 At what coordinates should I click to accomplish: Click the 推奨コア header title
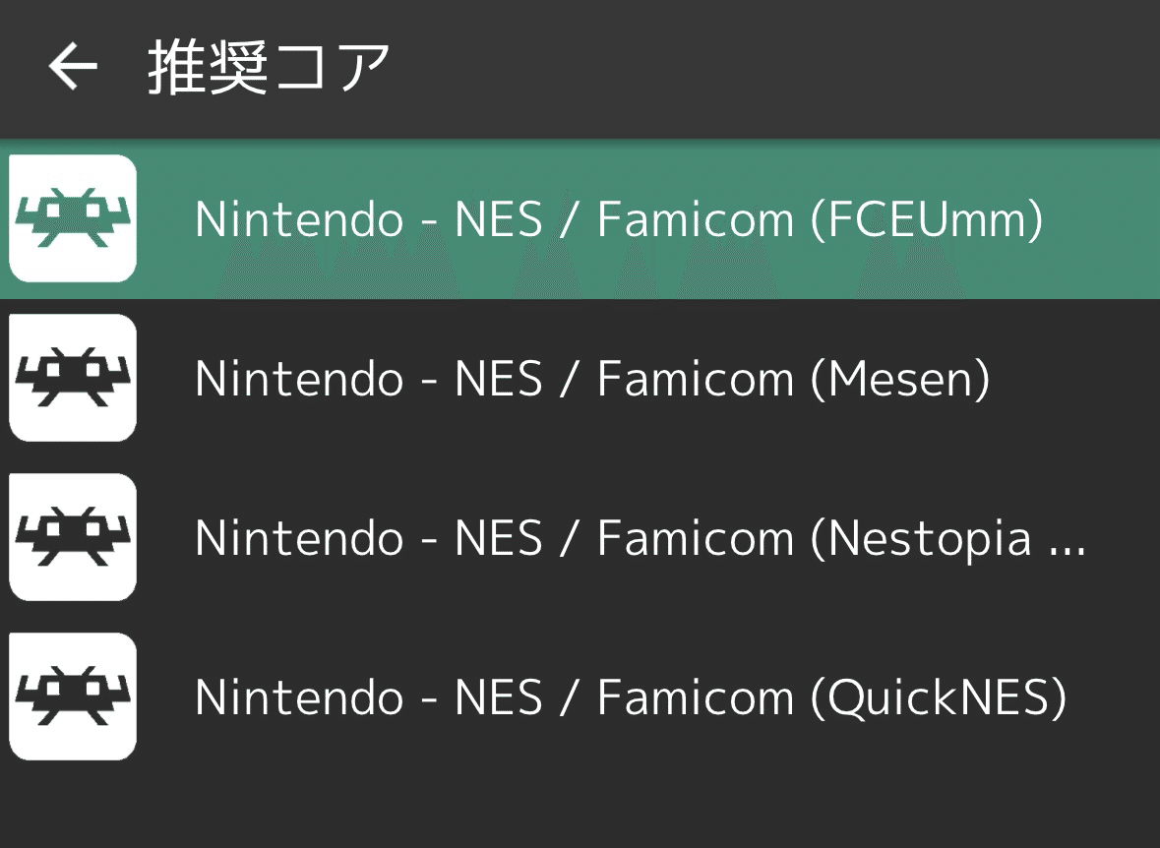pyautogui.click(x=269, y=67)
